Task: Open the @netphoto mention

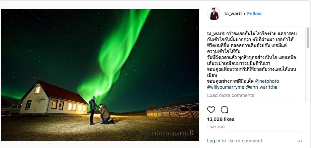Action: tap(267, 81)
